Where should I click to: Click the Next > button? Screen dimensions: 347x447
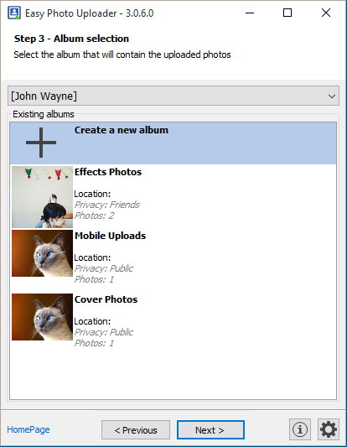pyautogui.click(x=210, y=430)
